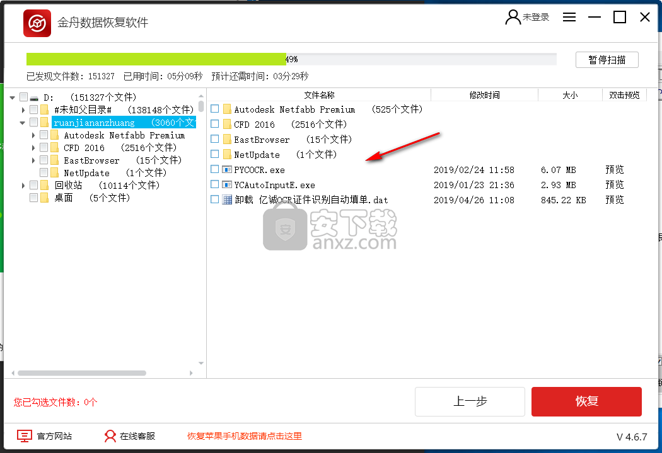Check the 回收站 tree checkbox

(x=34, y=185)
